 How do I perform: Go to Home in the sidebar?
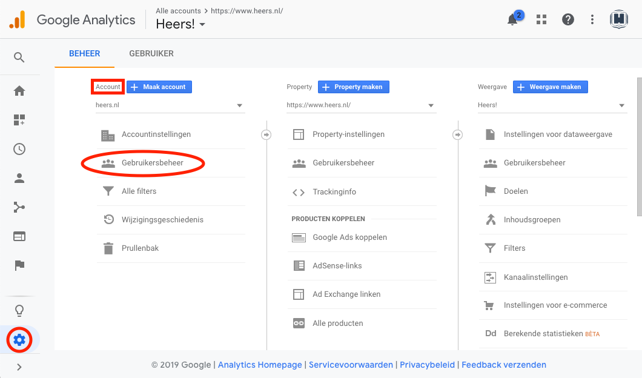[x=19, y=90]
